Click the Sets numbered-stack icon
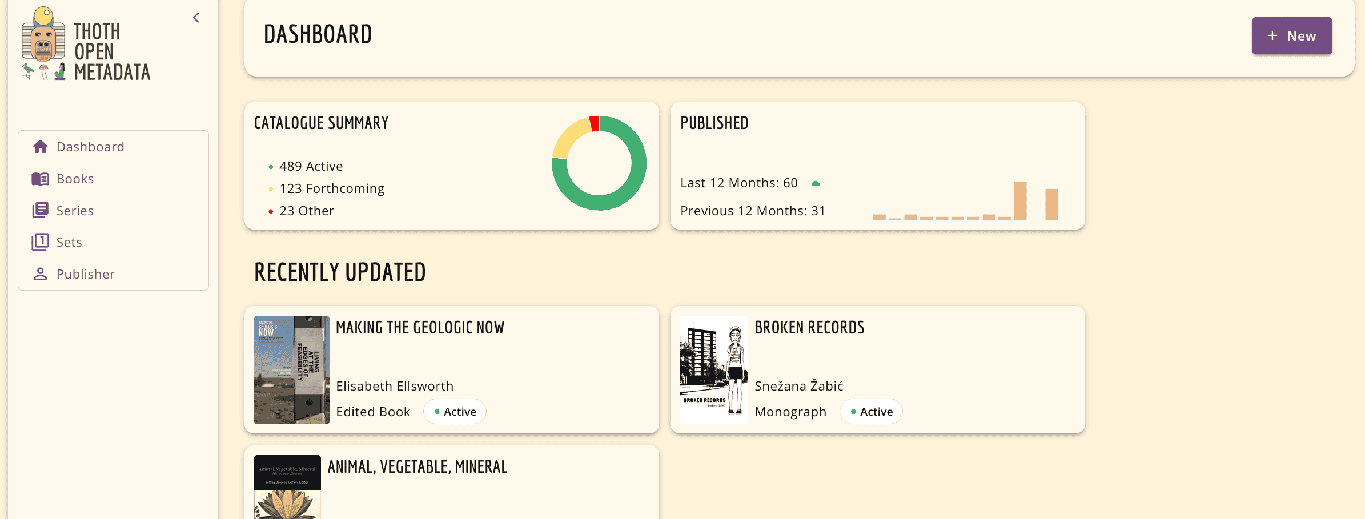This screenshot has height=519, width=1365. (40, 242)
